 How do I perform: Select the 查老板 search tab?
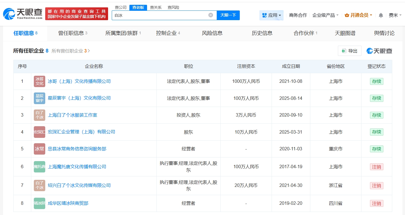(138, 8)
